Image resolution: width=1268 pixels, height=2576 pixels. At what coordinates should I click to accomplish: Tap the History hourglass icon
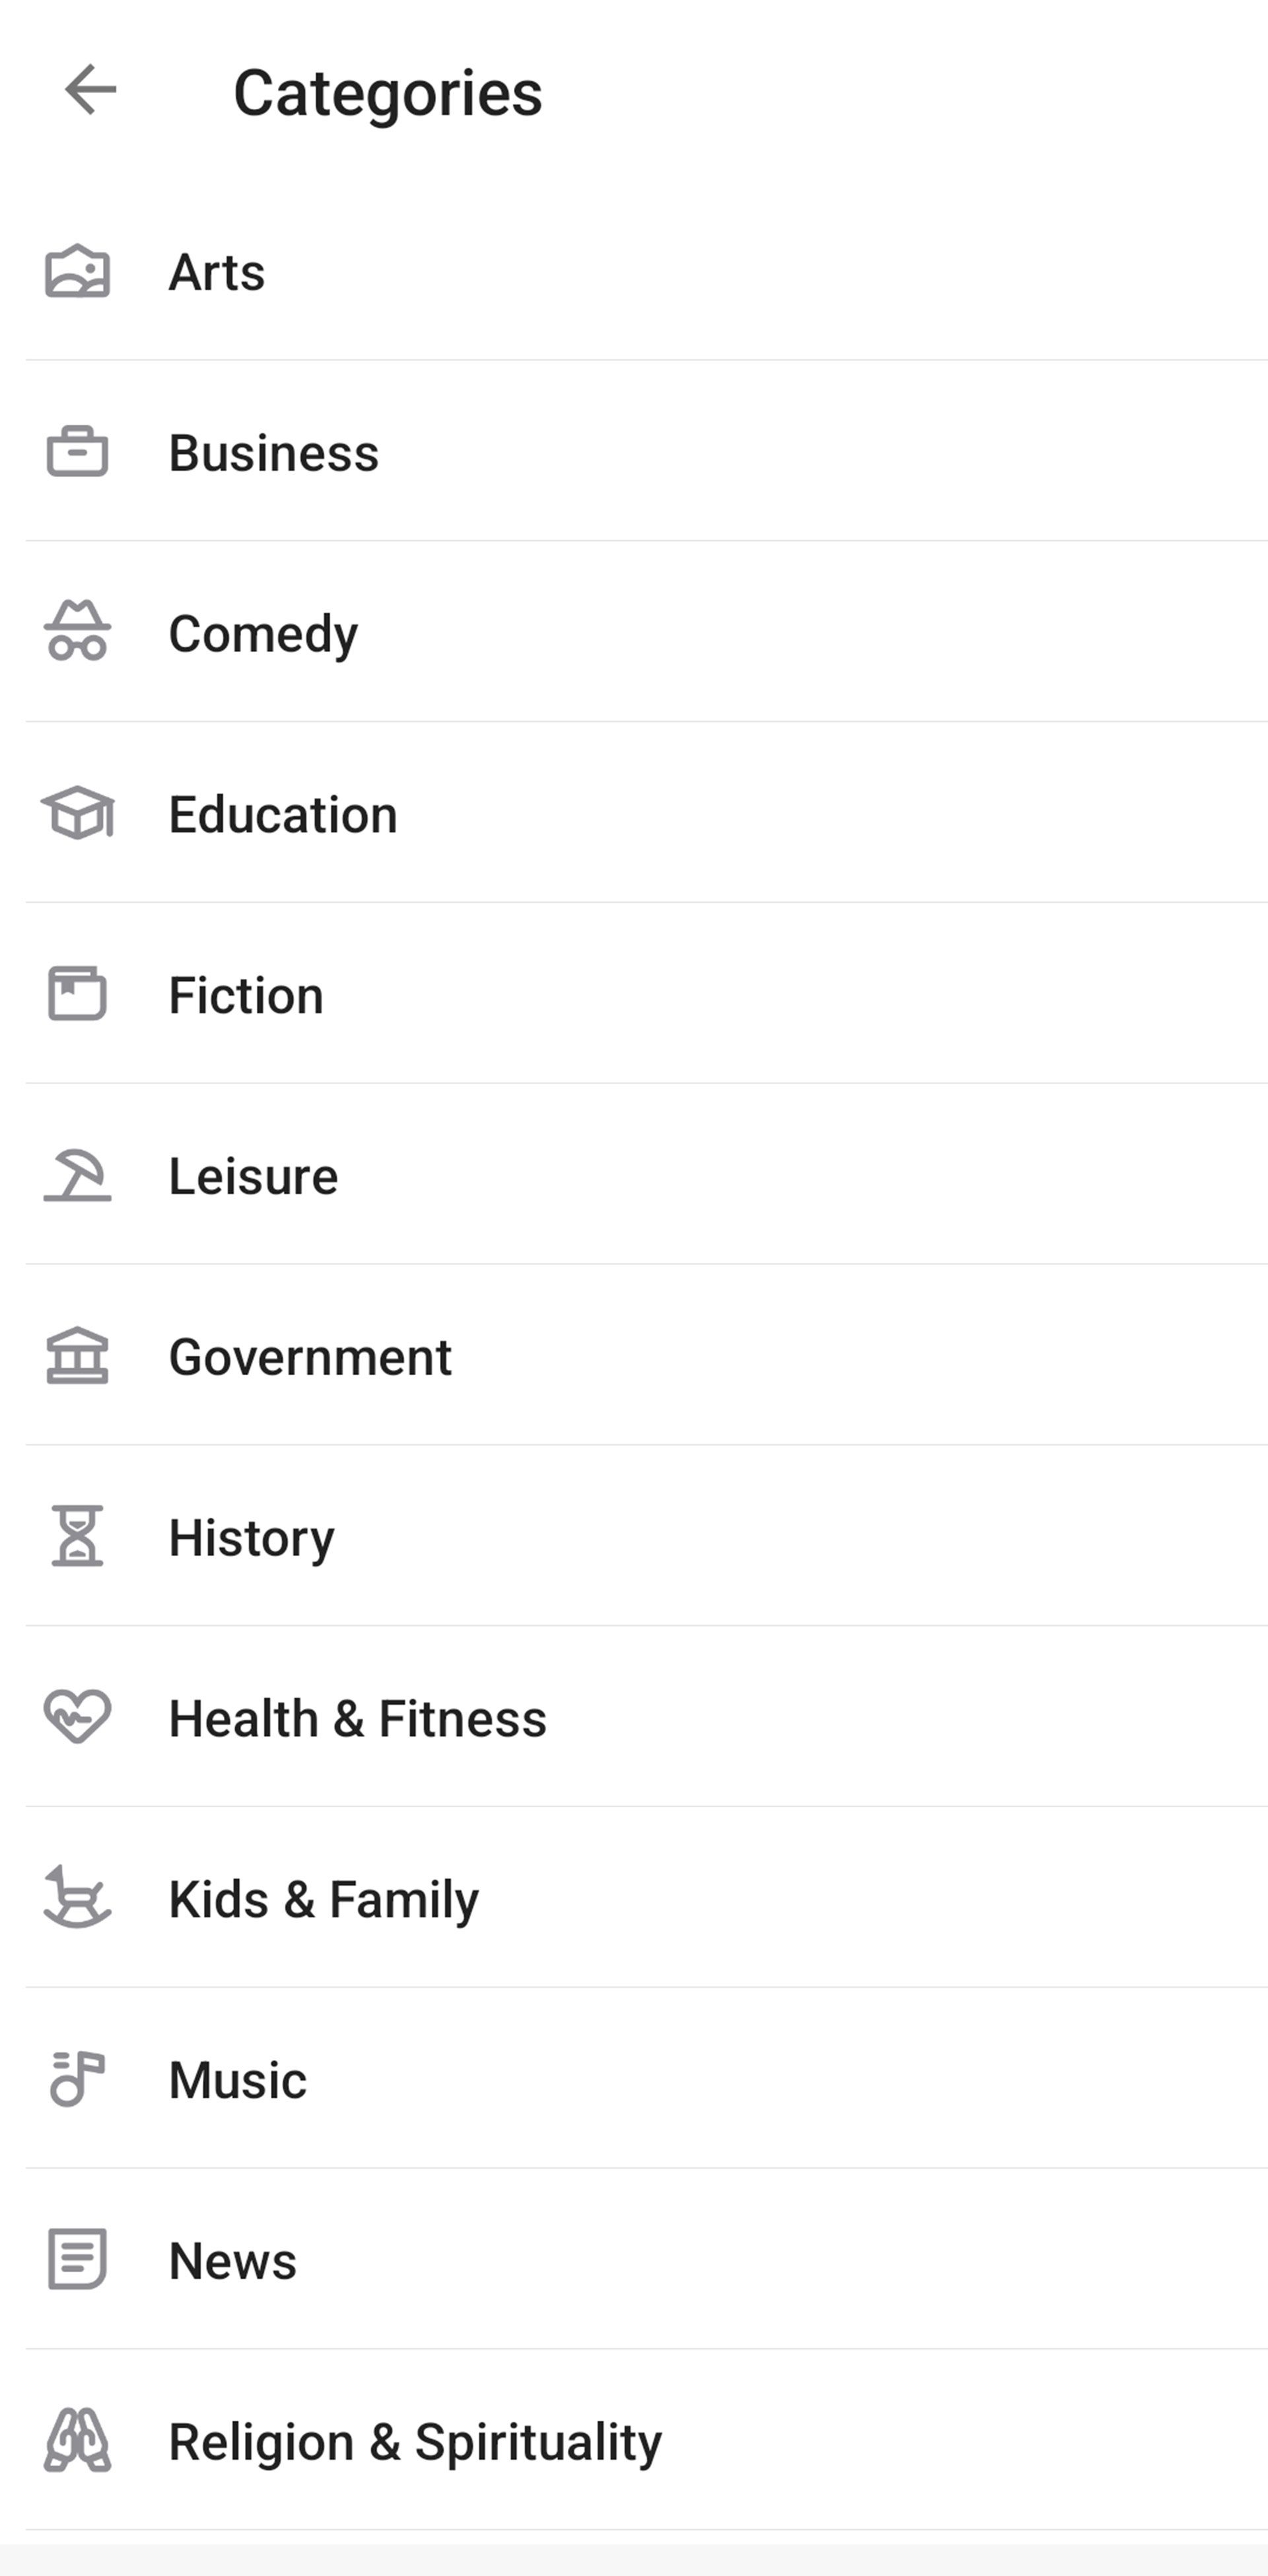click(x=77, y=1536)
